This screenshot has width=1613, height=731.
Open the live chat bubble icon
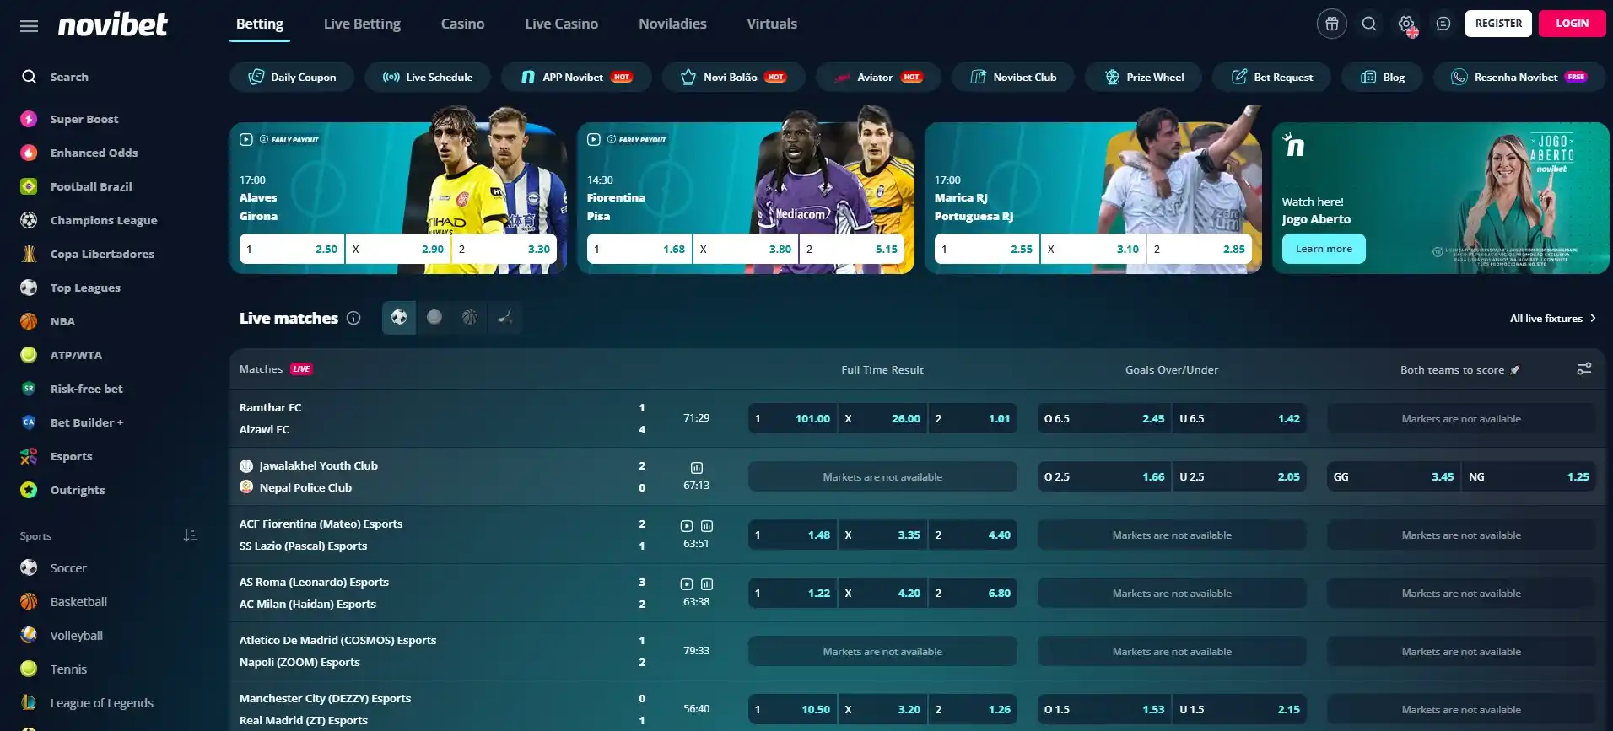tap(1443, 24)
